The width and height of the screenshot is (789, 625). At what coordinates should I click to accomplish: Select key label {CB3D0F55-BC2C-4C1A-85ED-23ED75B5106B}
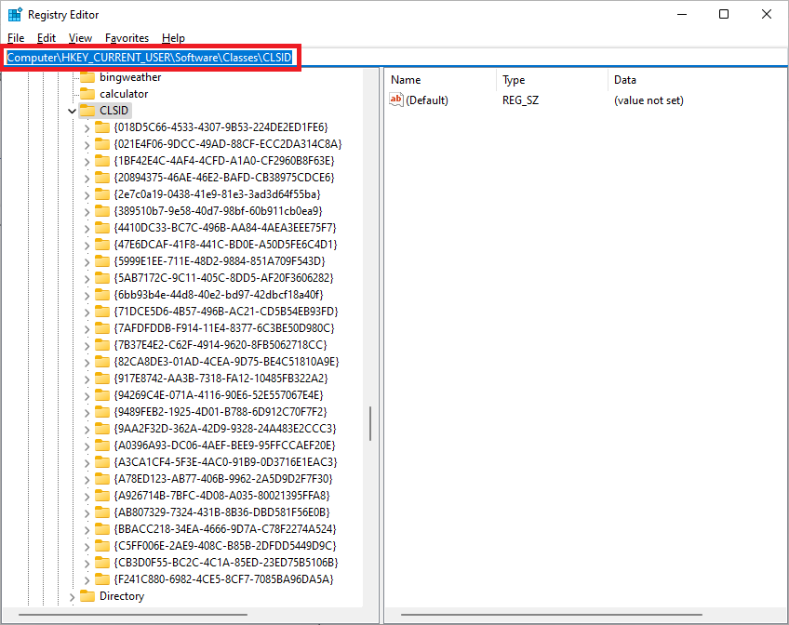226,562
